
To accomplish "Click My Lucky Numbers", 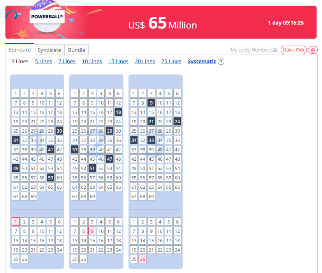I will (251, 50).
